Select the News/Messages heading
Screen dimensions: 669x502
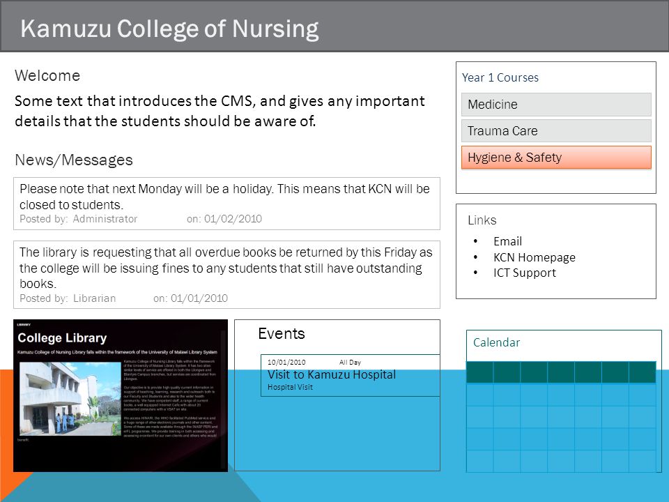[74, 160]
